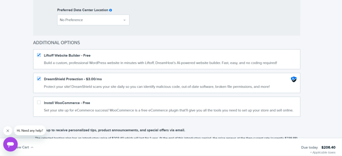Click the Applicable taxes note
The height and width of the screenshot is (156, 342).
click(323, 152)
